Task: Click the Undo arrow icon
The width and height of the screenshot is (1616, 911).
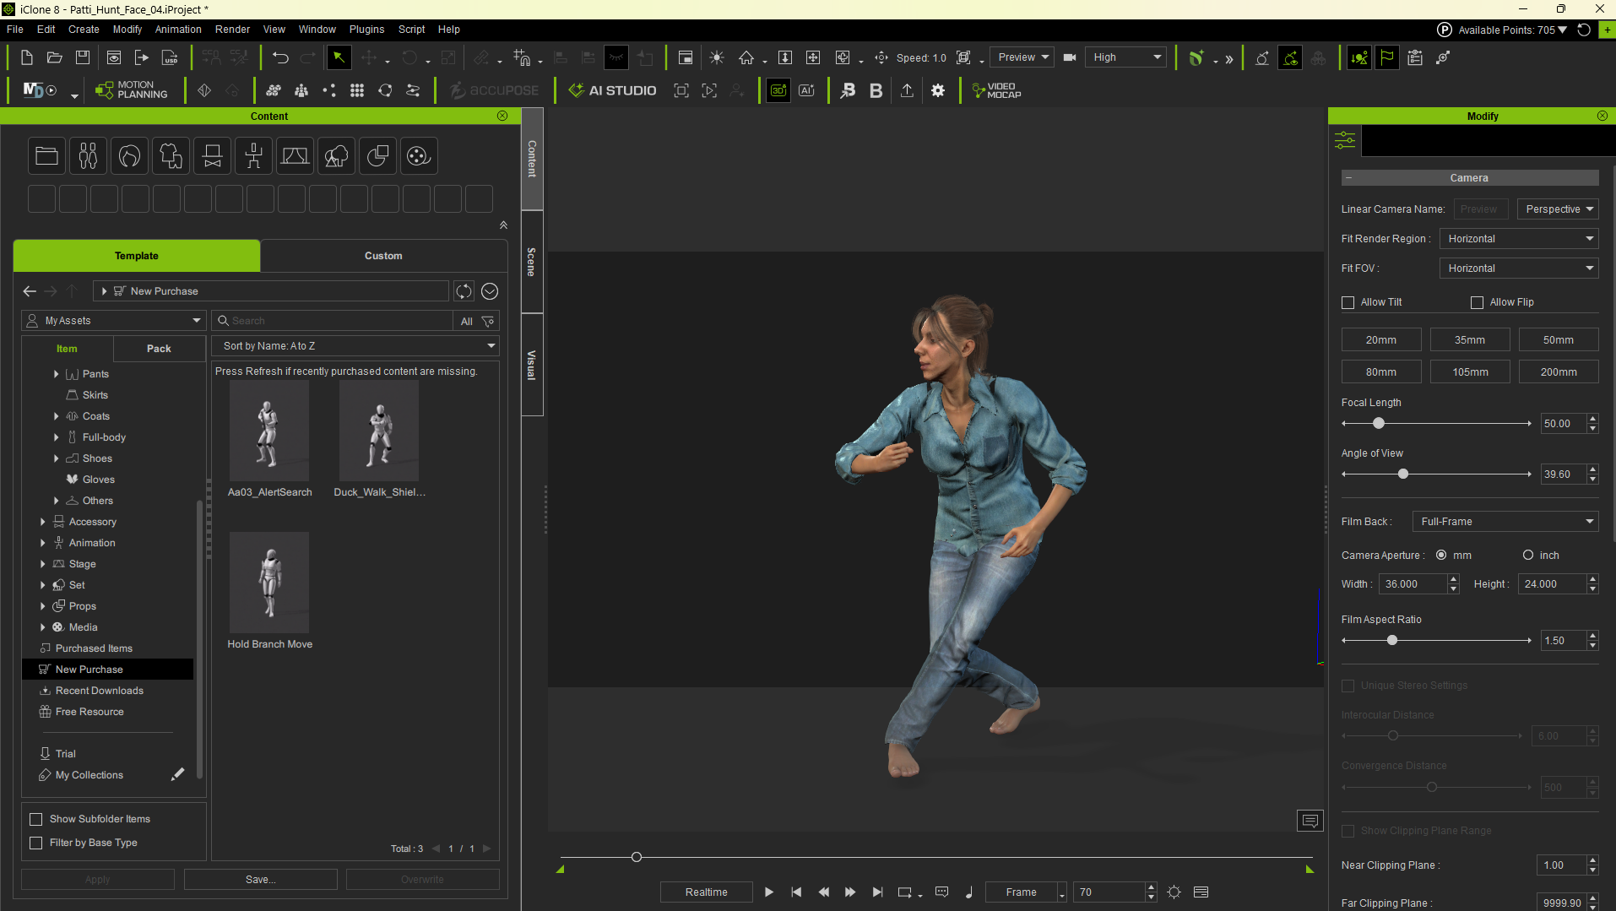Action: (280, 58)
